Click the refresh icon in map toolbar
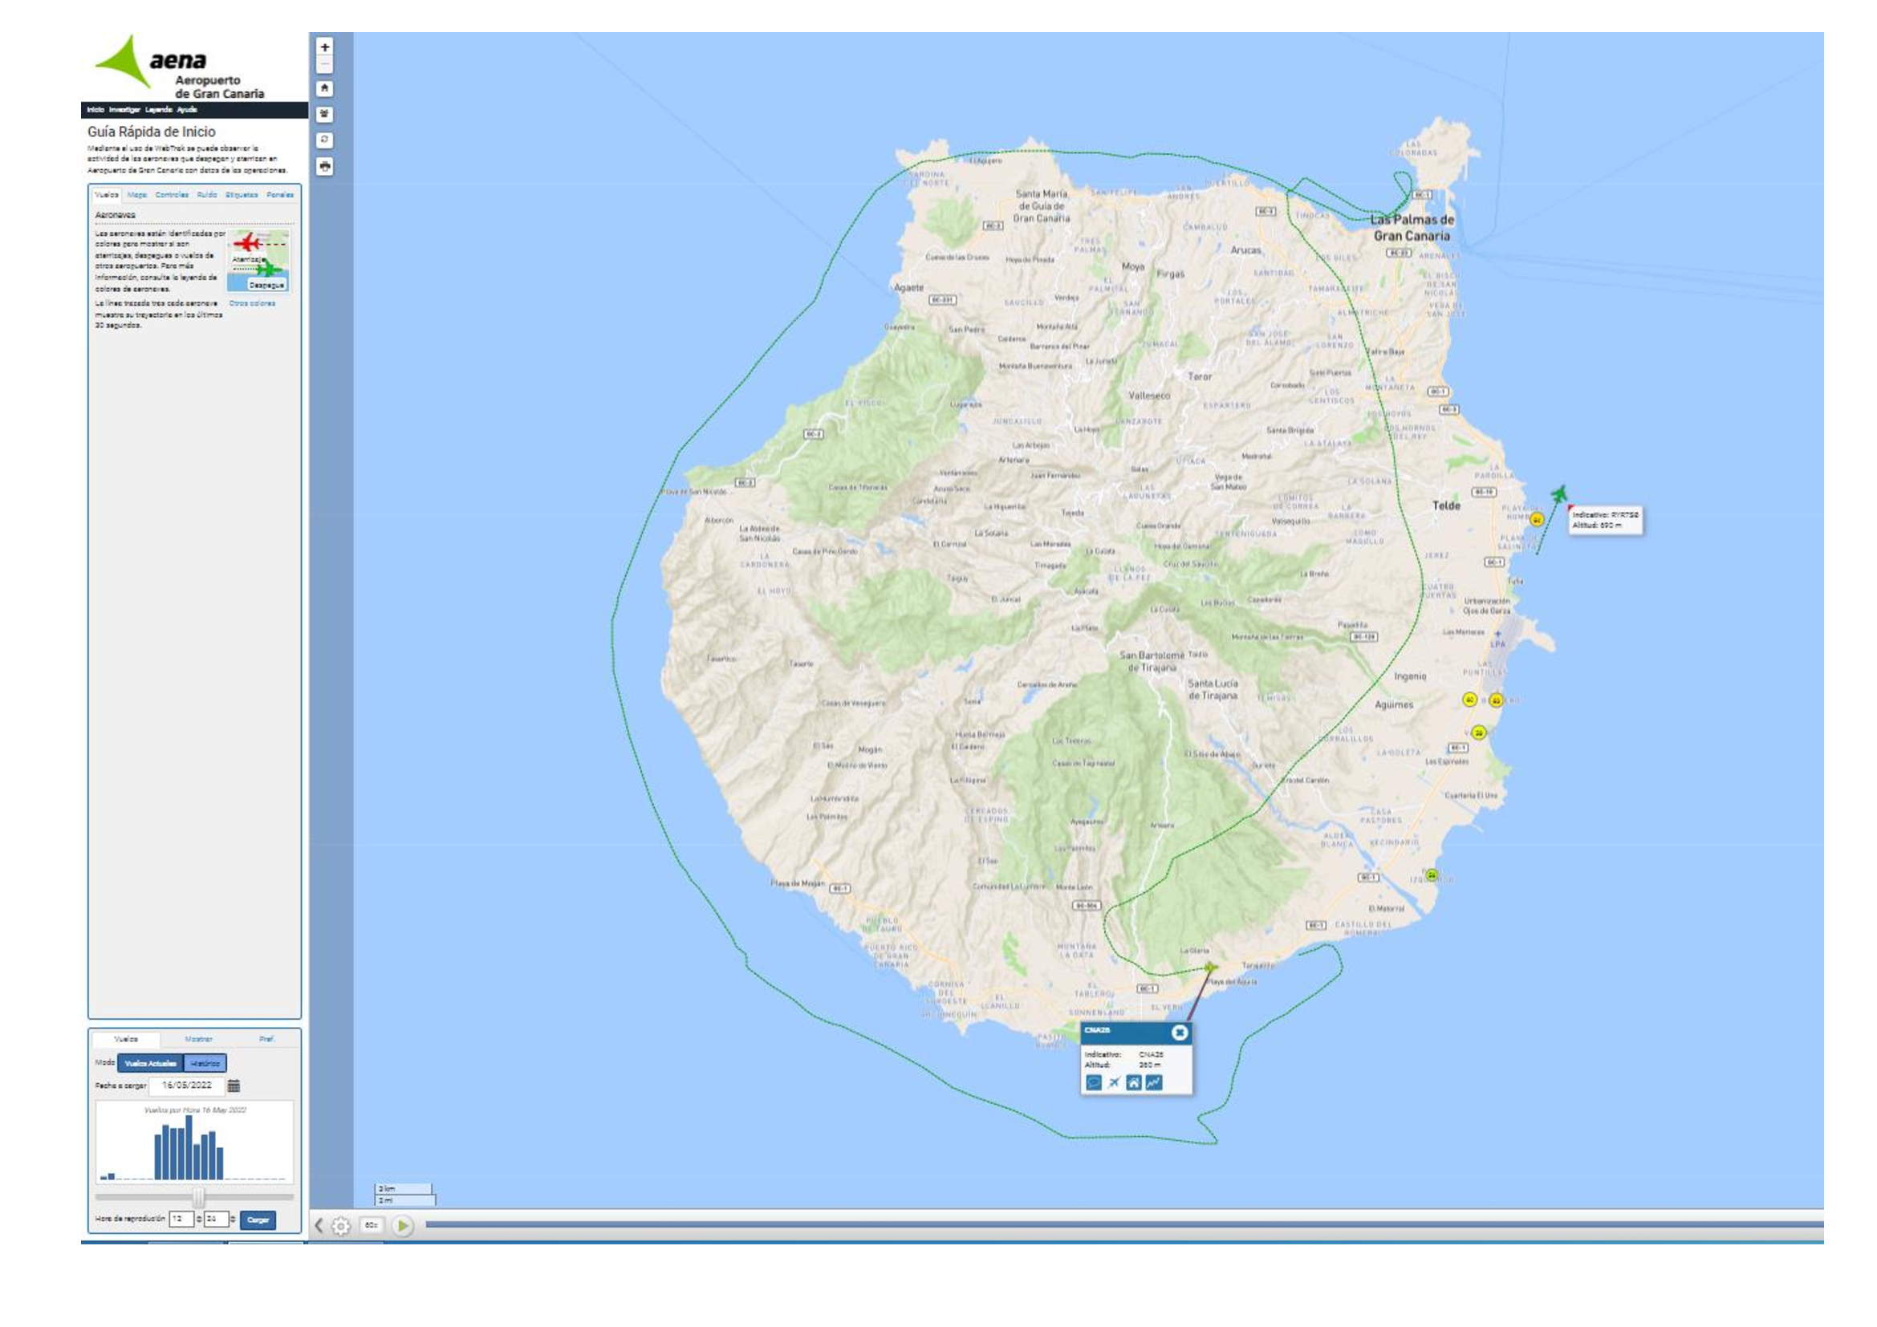 click(324, 140)
